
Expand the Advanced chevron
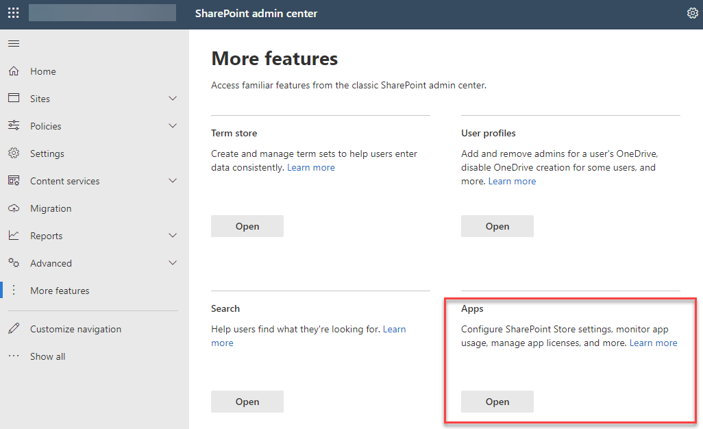pos(173,262)
